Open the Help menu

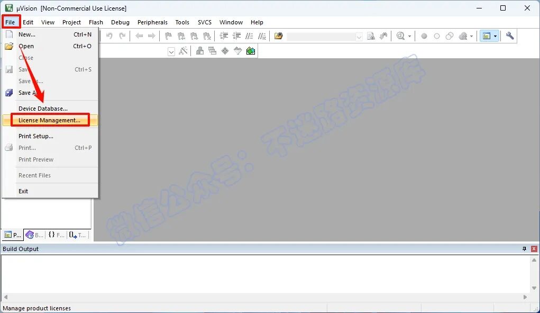pyautogui.click(x=257, y=22)
